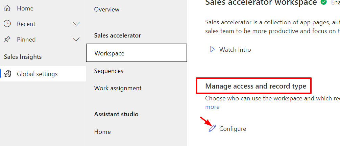340x146 pixels.
Task: Follow the blue "more" link
Action: tap(212, 107)
